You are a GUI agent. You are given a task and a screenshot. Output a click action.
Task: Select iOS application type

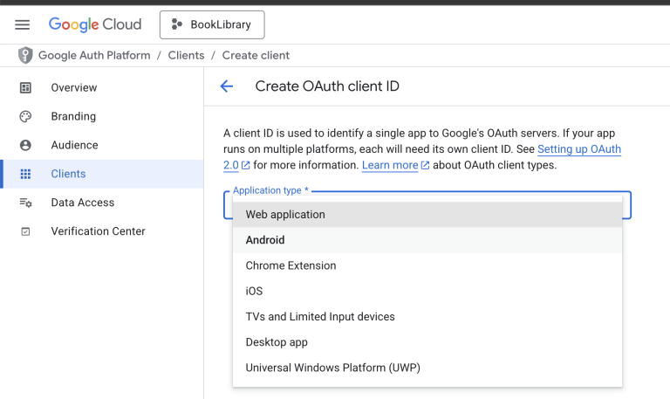click(x=254, y=291)
